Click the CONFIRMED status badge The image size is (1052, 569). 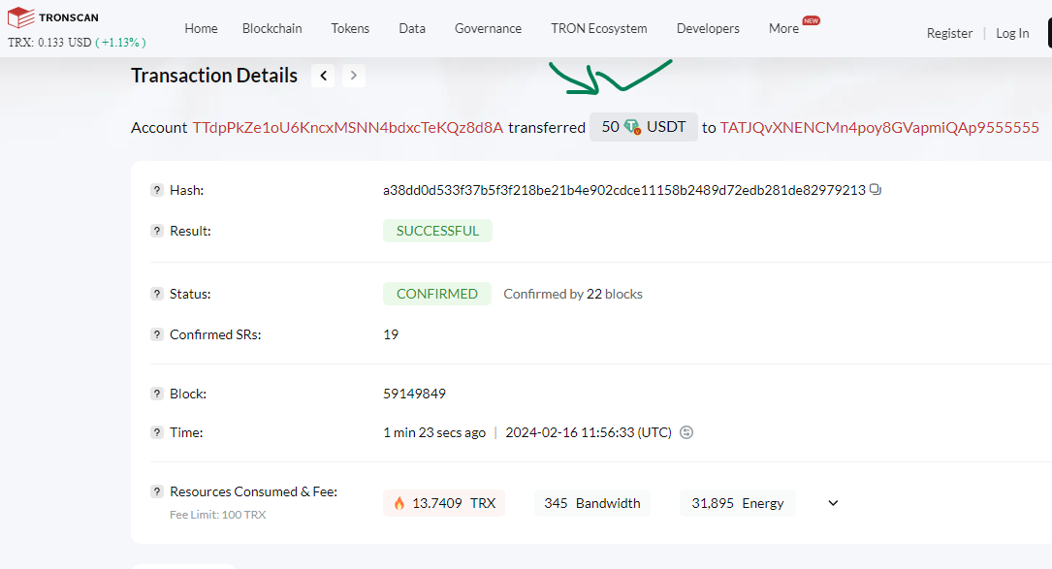click(436, 294)
